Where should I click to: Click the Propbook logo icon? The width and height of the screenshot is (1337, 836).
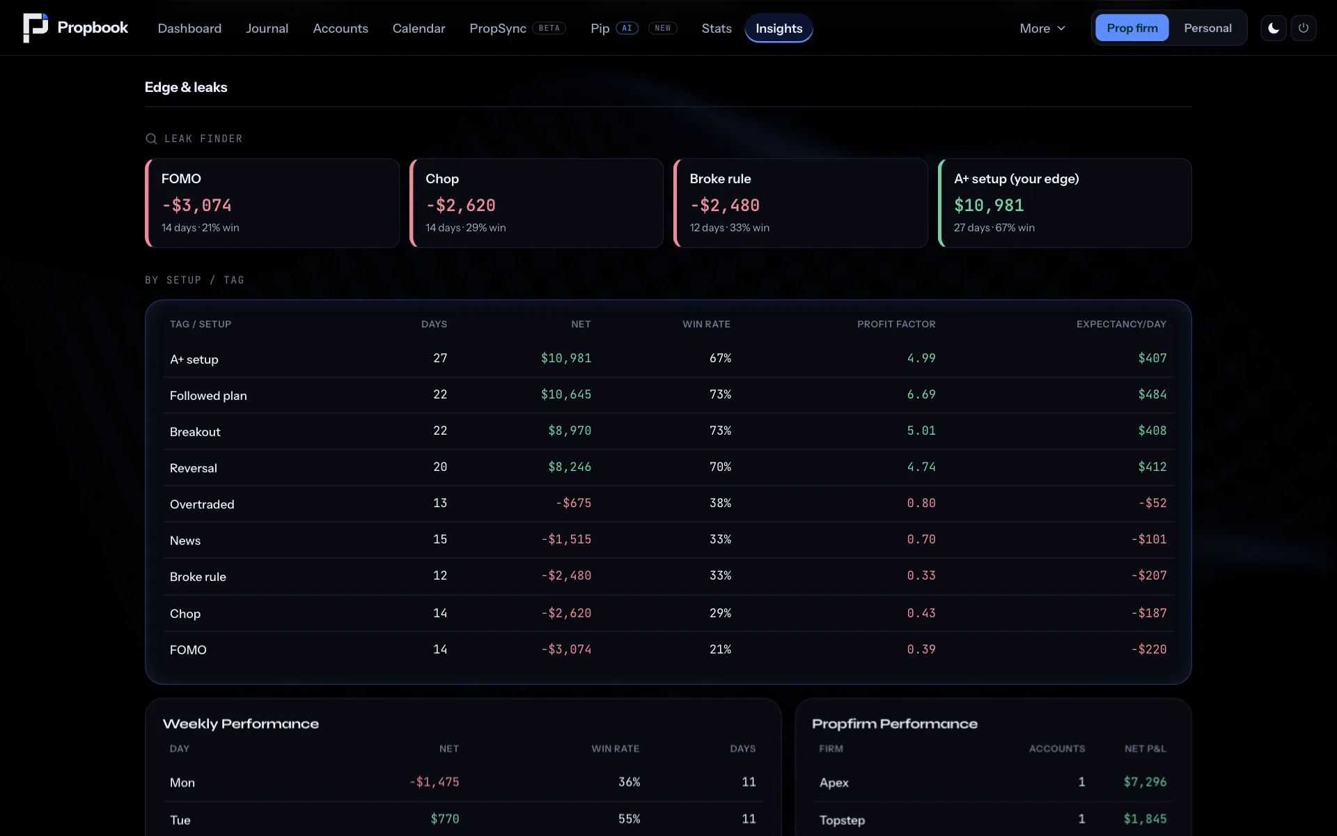(36, 28)
